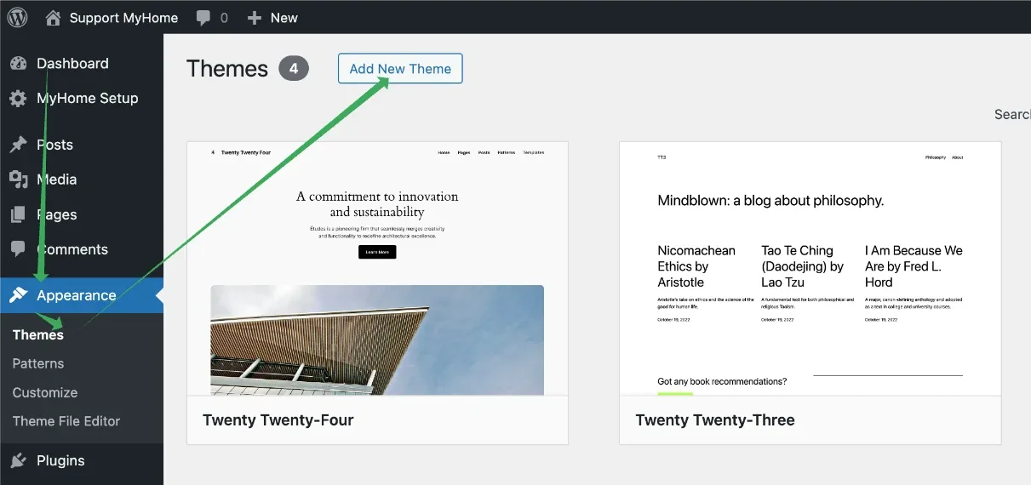Click the Search installed themes label

pos(1012,114)
